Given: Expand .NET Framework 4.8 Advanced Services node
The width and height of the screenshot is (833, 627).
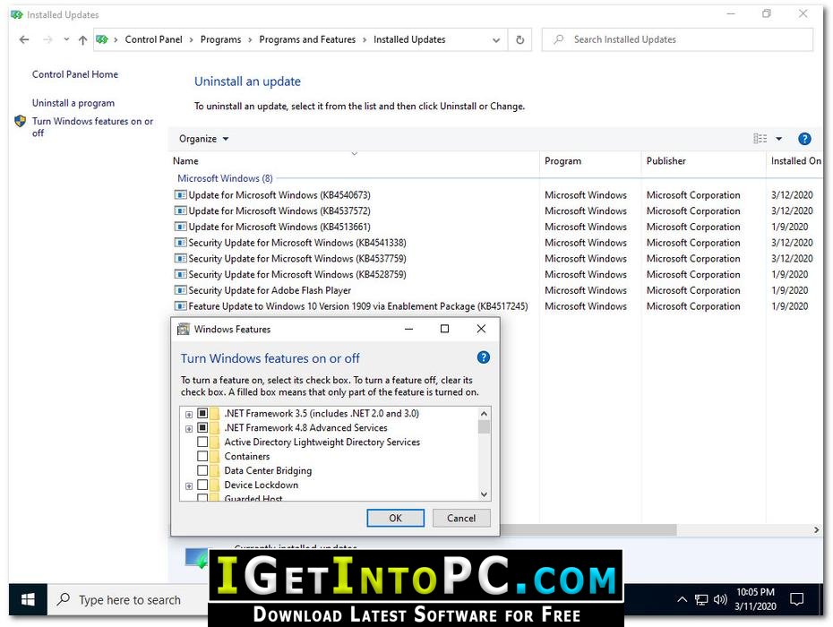Looking at the screenshot, I should [x=189, y=428].
